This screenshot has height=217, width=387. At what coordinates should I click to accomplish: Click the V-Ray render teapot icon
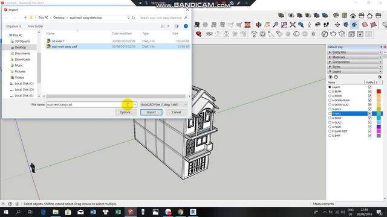click(x=333, y=34)
